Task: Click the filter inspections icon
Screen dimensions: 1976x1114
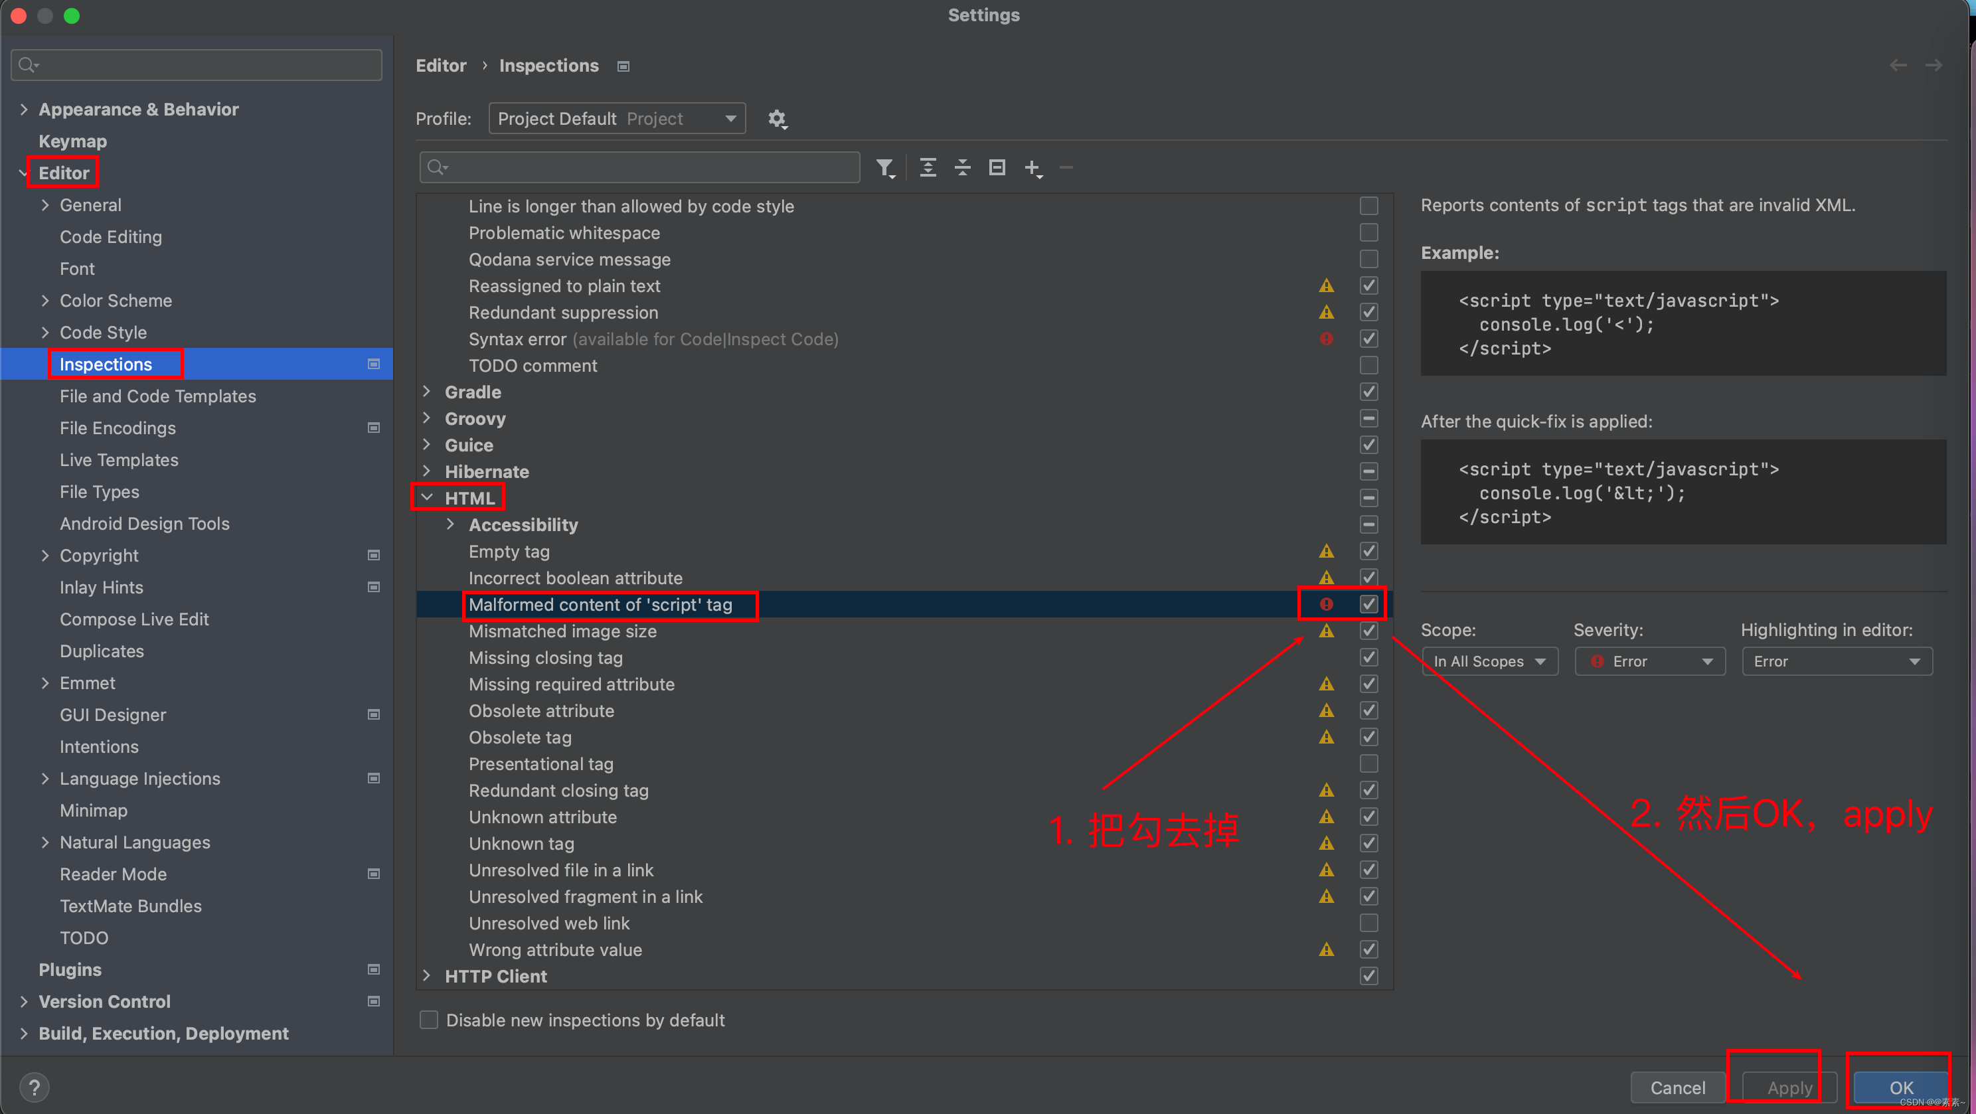Action: tap(884, 168)
